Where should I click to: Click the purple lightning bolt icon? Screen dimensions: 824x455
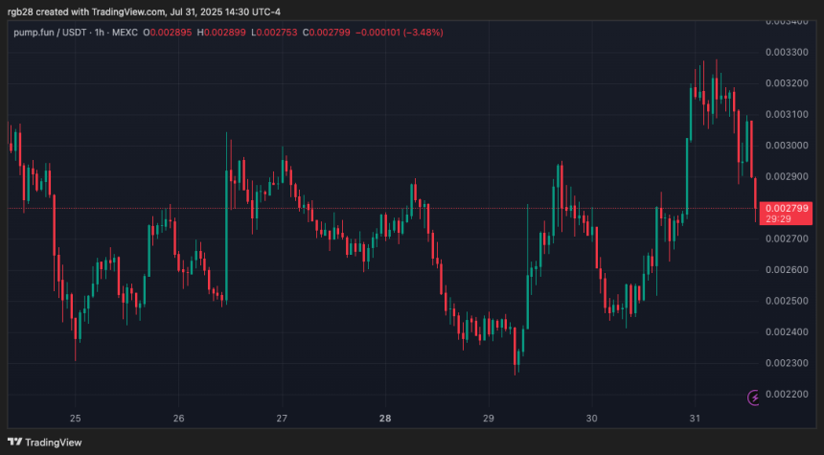(754, 397)
